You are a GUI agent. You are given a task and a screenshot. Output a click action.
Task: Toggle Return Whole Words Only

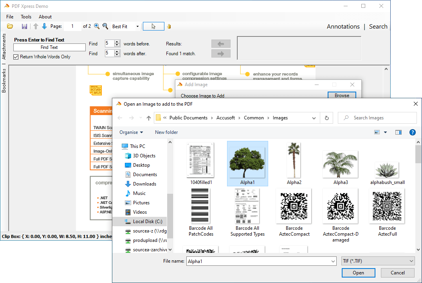16,56
